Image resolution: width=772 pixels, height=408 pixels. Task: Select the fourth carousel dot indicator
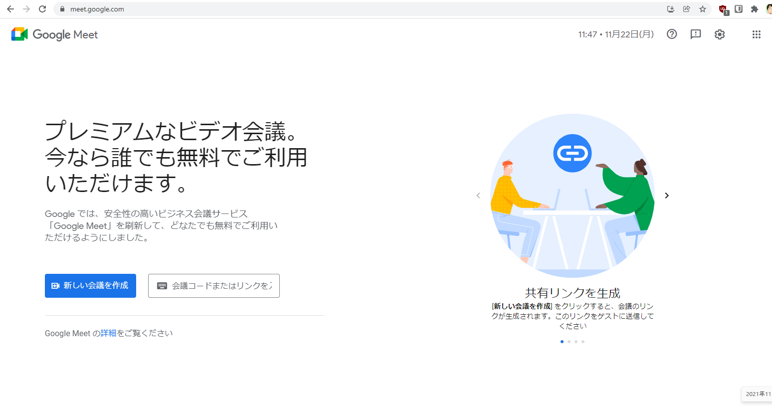click(583, 342)
